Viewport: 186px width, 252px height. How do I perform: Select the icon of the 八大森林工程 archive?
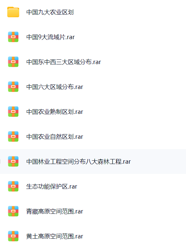pos(13,161)
